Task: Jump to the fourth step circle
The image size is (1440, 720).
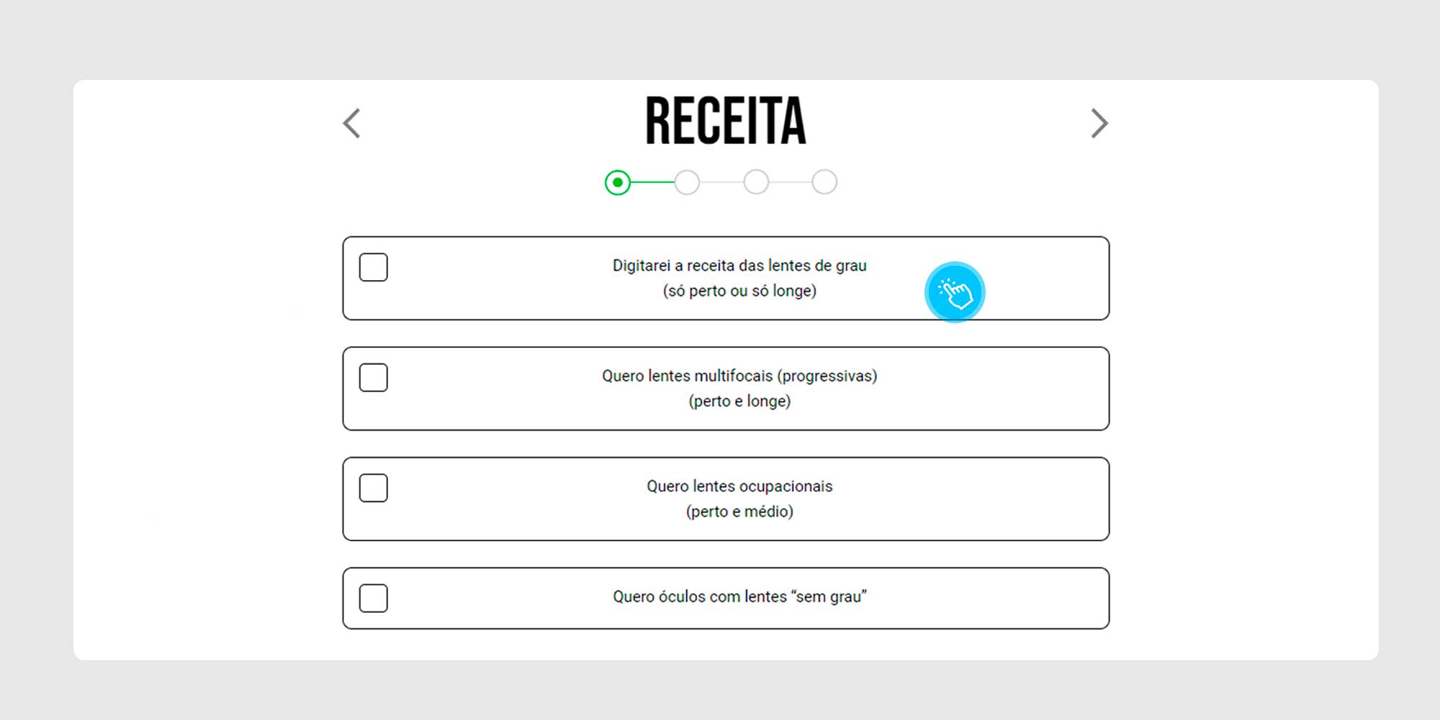Action: 824,182
